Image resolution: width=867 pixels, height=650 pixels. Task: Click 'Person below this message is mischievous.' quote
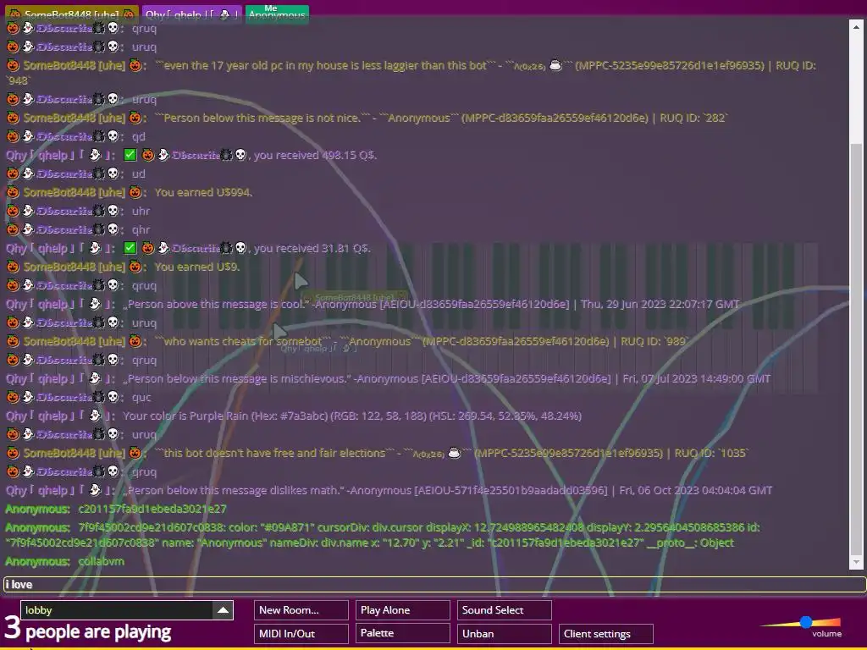click(237, 378)
